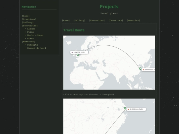Open Films under Favourites
Screen dimensions: 179x134
click(30, 32)
